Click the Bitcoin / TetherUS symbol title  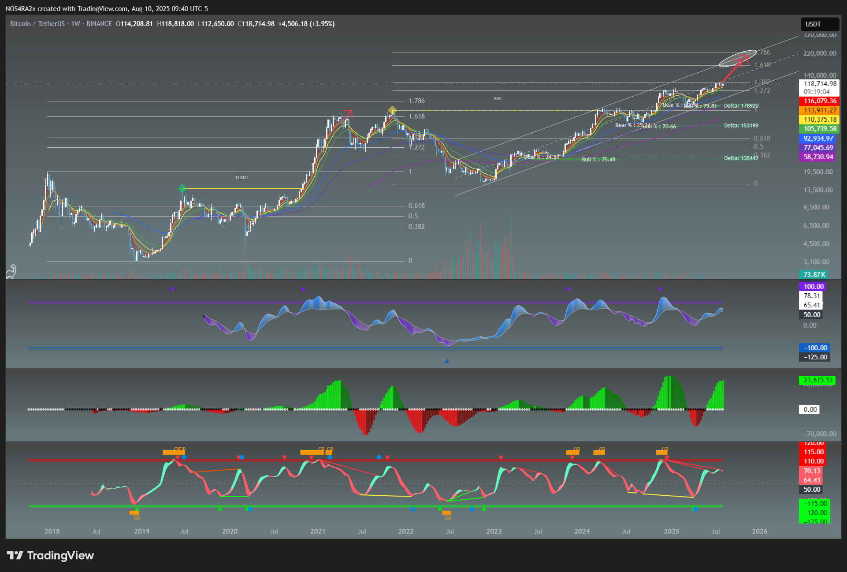coord(37,24)
